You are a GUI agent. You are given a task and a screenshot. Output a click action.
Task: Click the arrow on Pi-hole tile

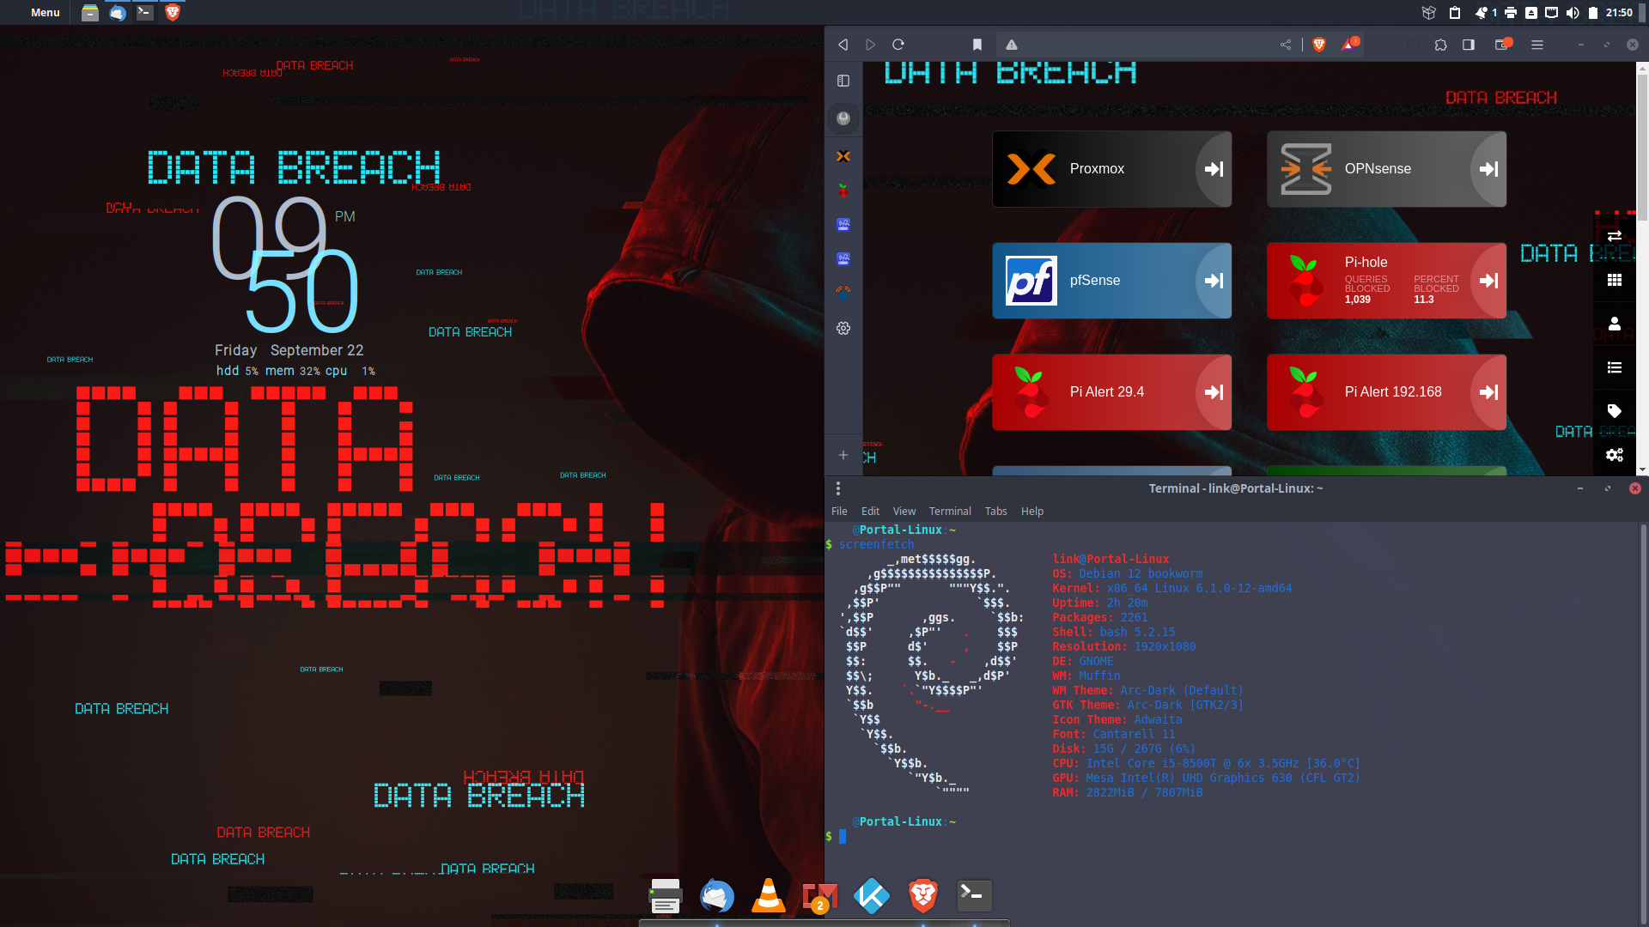tap(1488, 281)
